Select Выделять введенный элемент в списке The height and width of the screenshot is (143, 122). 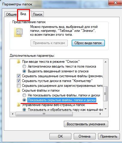24,71
